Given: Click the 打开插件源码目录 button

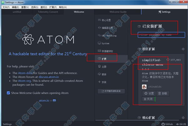Looking at the screenshot, I should (x=111, y=91).
